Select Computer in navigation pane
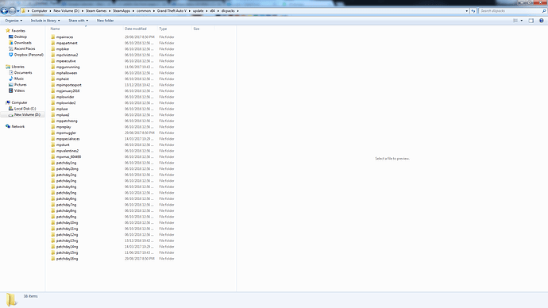 pos(19,102)
